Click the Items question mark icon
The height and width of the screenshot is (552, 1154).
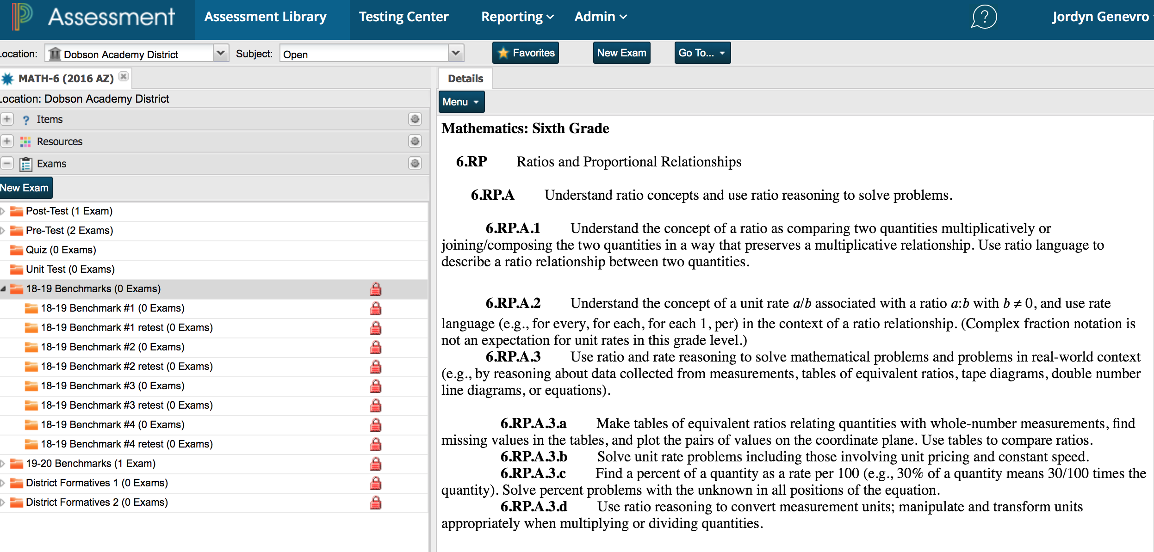pos(26,120)
